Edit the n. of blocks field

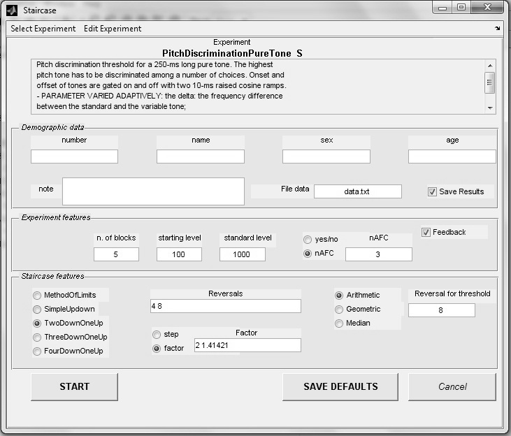[116, 254]
